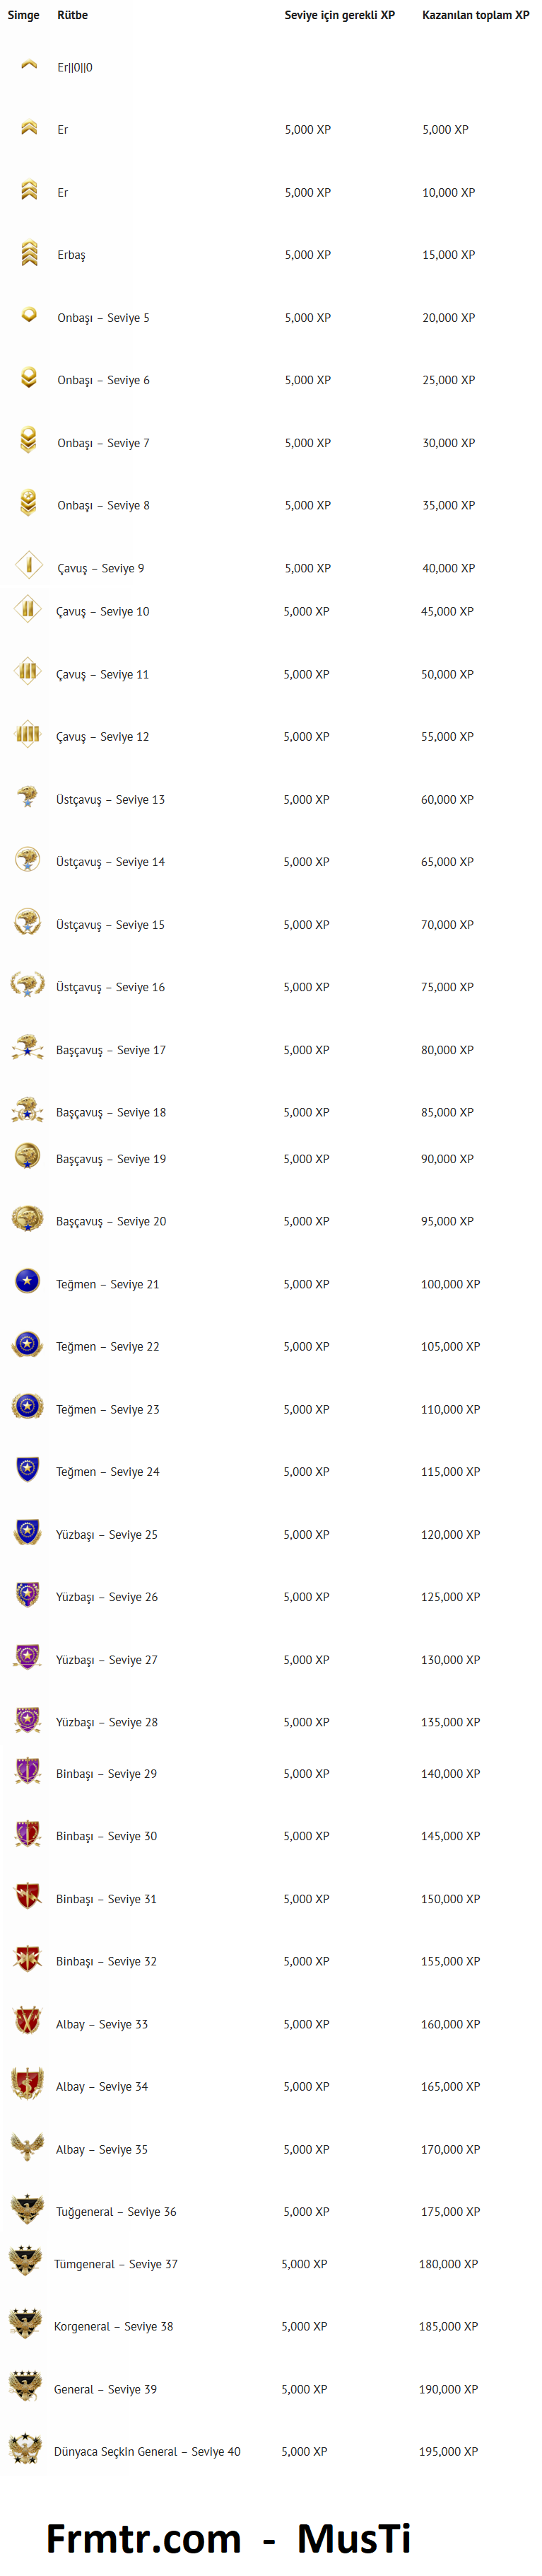Click the Üstçavuş Seviye 16 eagle icon

point(27,985)
